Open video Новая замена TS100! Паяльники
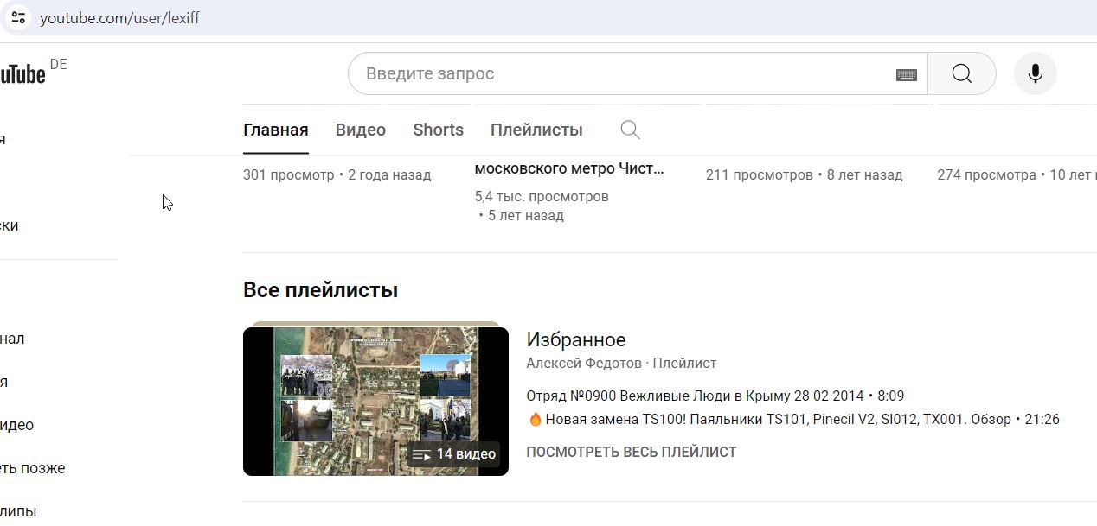Image resolution: width=1097 pixels, height=526 pixels. [792, 419]
